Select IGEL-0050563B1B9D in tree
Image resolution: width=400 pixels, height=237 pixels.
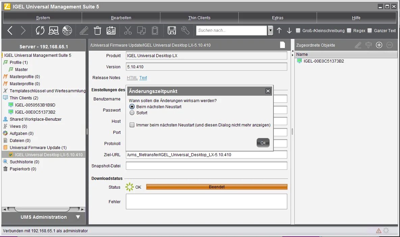click(x=35, y=105)
